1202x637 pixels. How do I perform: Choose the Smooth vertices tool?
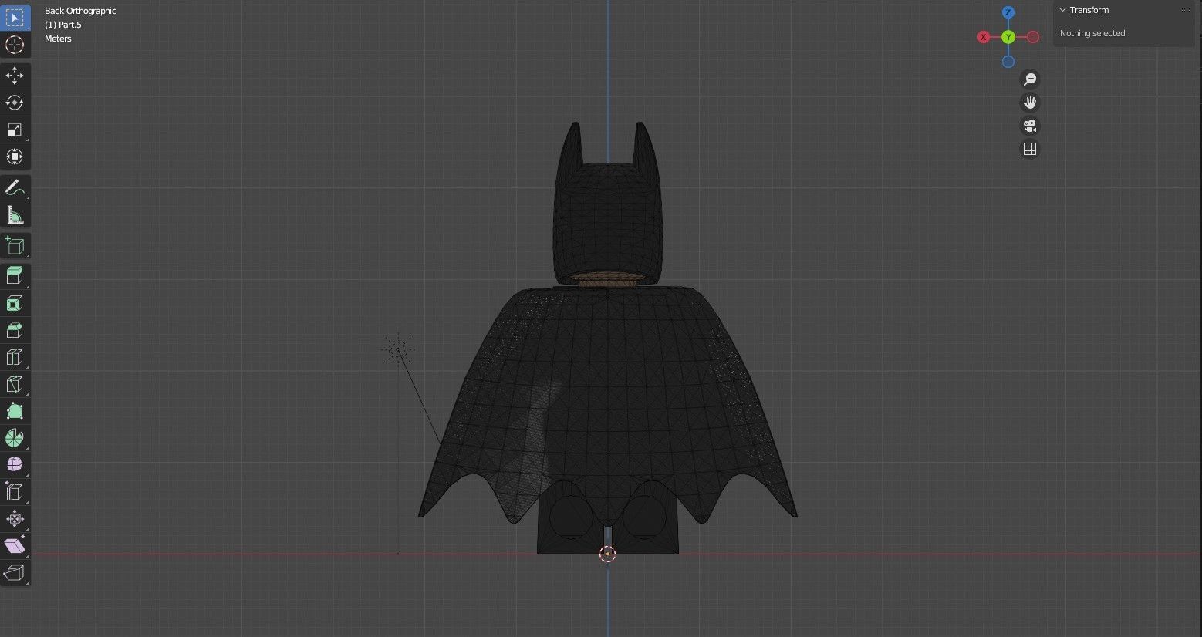tap(15, 464)
